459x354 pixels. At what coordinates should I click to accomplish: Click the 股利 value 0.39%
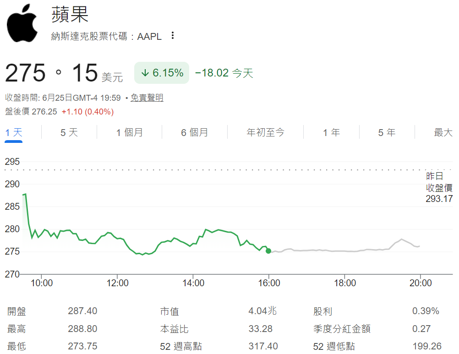coord(426,310)
